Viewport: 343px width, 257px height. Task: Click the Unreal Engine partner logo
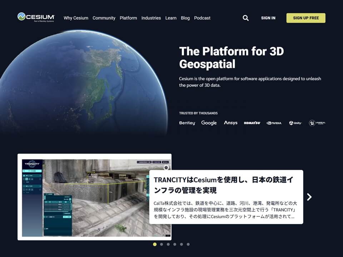coord(317,123)
